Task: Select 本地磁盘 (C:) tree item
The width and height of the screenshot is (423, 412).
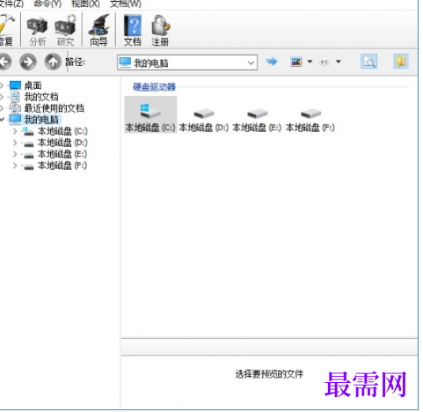Action: click(x=62, y=131)
